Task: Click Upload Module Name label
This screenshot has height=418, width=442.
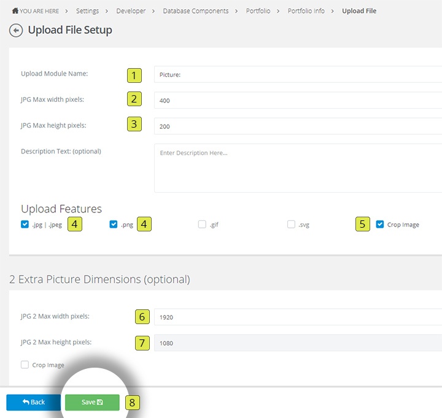Action: point(55,74)
